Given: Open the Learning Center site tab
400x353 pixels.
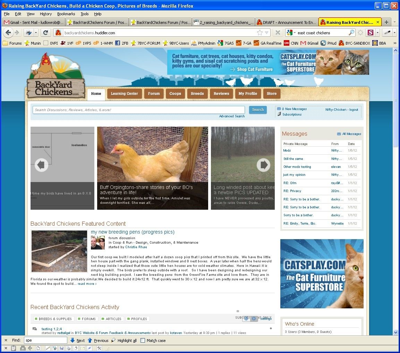Looking at the screenshot, I should 124,94.
